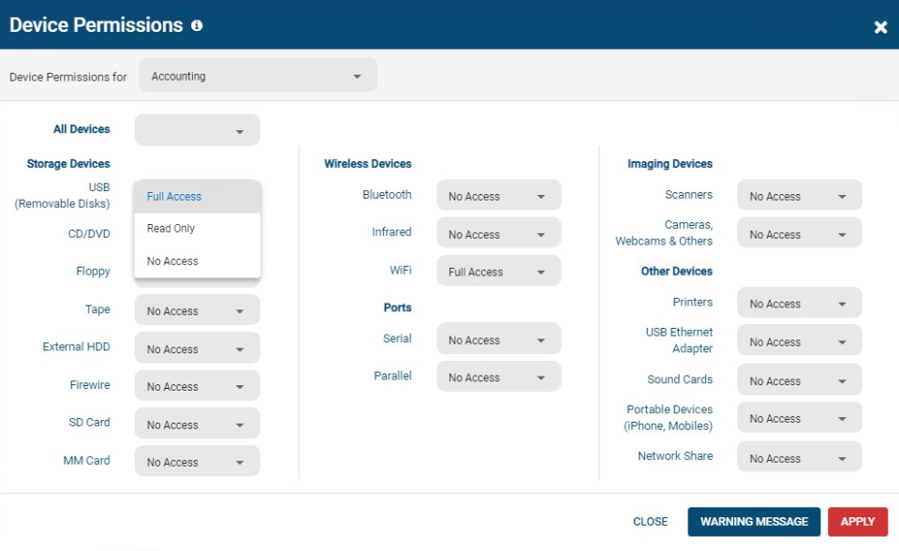The height and width of the screenshot is (551, 899).
Task: Open the Tape permission dropdown
Action: click(197, 310)
